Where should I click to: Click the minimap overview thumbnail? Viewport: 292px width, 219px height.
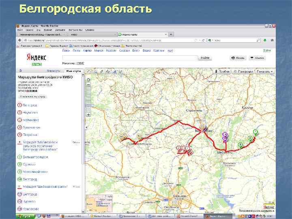click(x=99, y=204)
